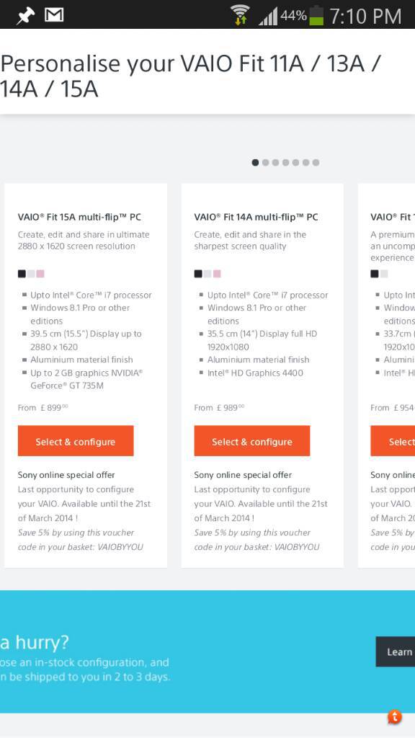Image resolution: width=415 pixels, height=738 pixels.
Task: Tap the battery indicator icon
Action: (317, 16)
